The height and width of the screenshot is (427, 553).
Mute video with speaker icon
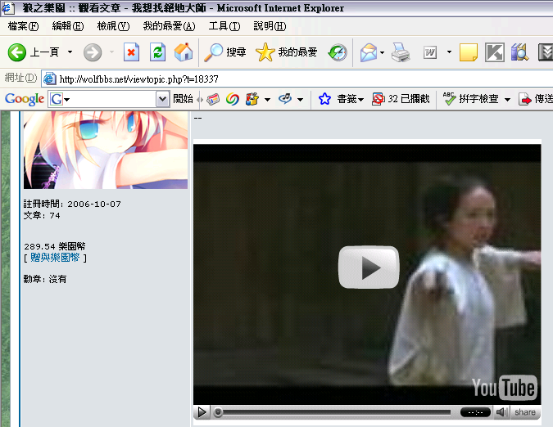(501, 411)
